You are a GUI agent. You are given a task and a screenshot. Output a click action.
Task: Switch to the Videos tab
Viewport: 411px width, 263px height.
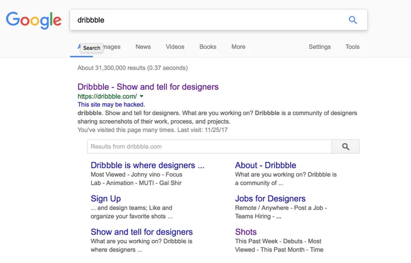[175, 47]
